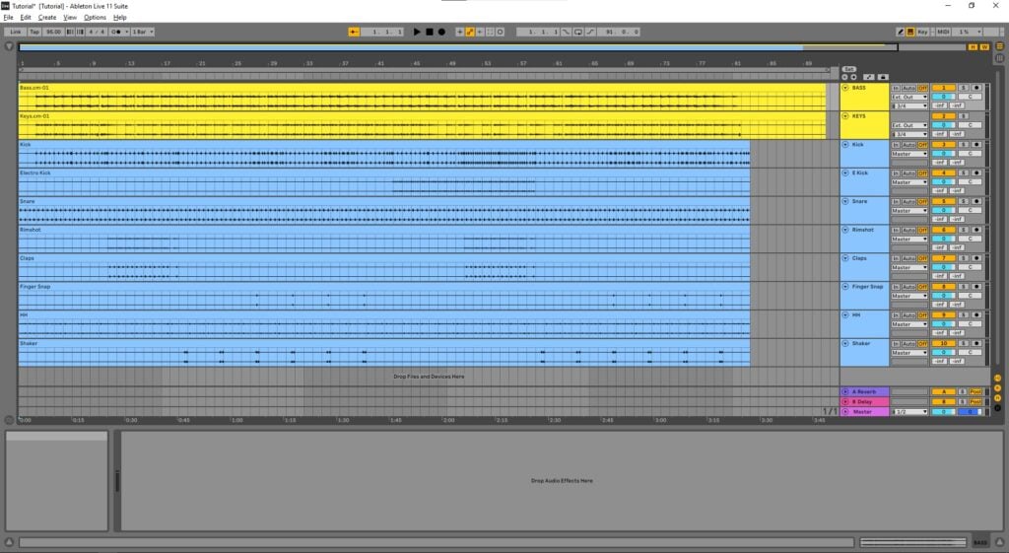Enable Key Map Mode switch
1009x553 pixels.
tap(922, 32)
